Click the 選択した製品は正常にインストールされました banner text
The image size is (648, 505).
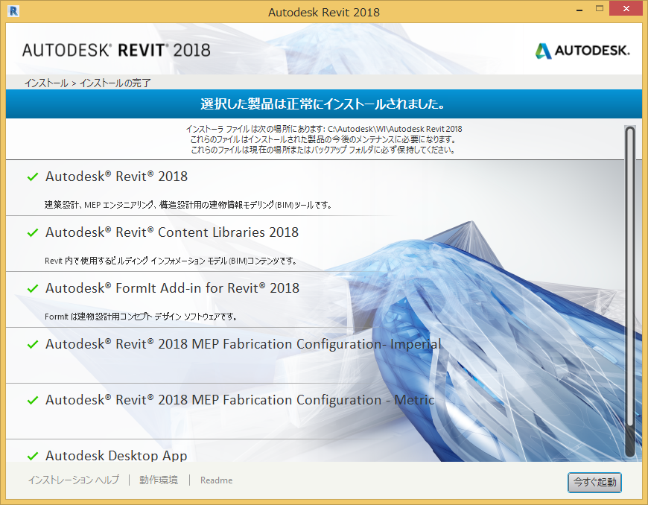323,104
